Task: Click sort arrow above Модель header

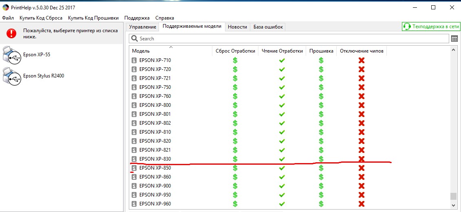Action: coord(171,47)
